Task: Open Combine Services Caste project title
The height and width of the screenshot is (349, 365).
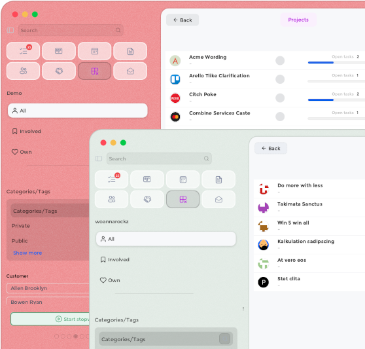Action: (220, 113)
